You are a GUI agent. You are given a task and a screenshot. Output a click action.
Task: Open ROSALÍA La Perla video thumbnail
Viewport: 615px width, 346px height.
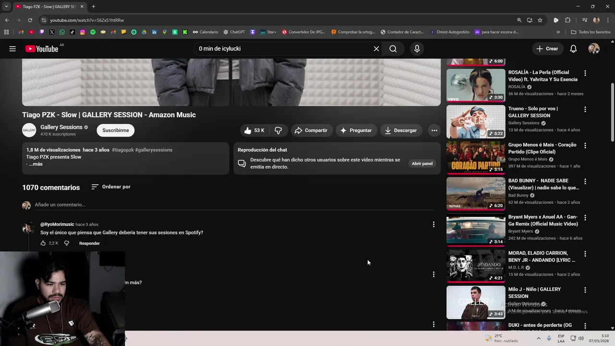coord(476,85)
